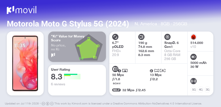
Task: Select the network connectivity icon
Action: [x=194, y=81]
